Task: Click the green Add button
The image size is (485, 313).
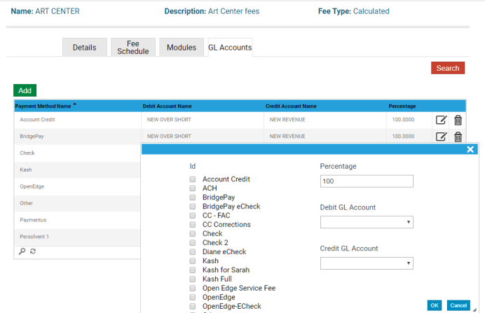Action: point(25,90)
